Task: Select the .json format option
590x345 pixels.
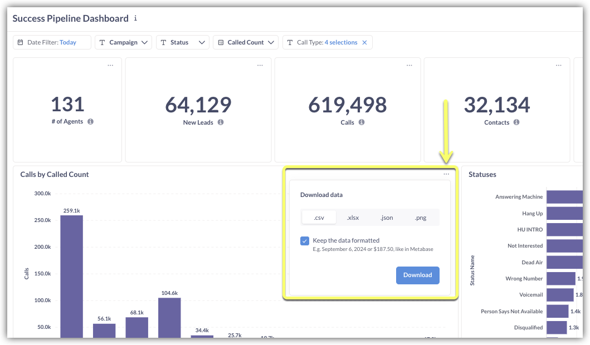Action: tap(387, 218)
